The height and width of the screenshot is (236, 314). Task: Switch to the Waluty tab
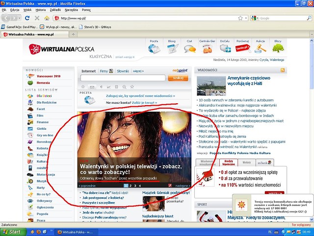pos(246,162)
